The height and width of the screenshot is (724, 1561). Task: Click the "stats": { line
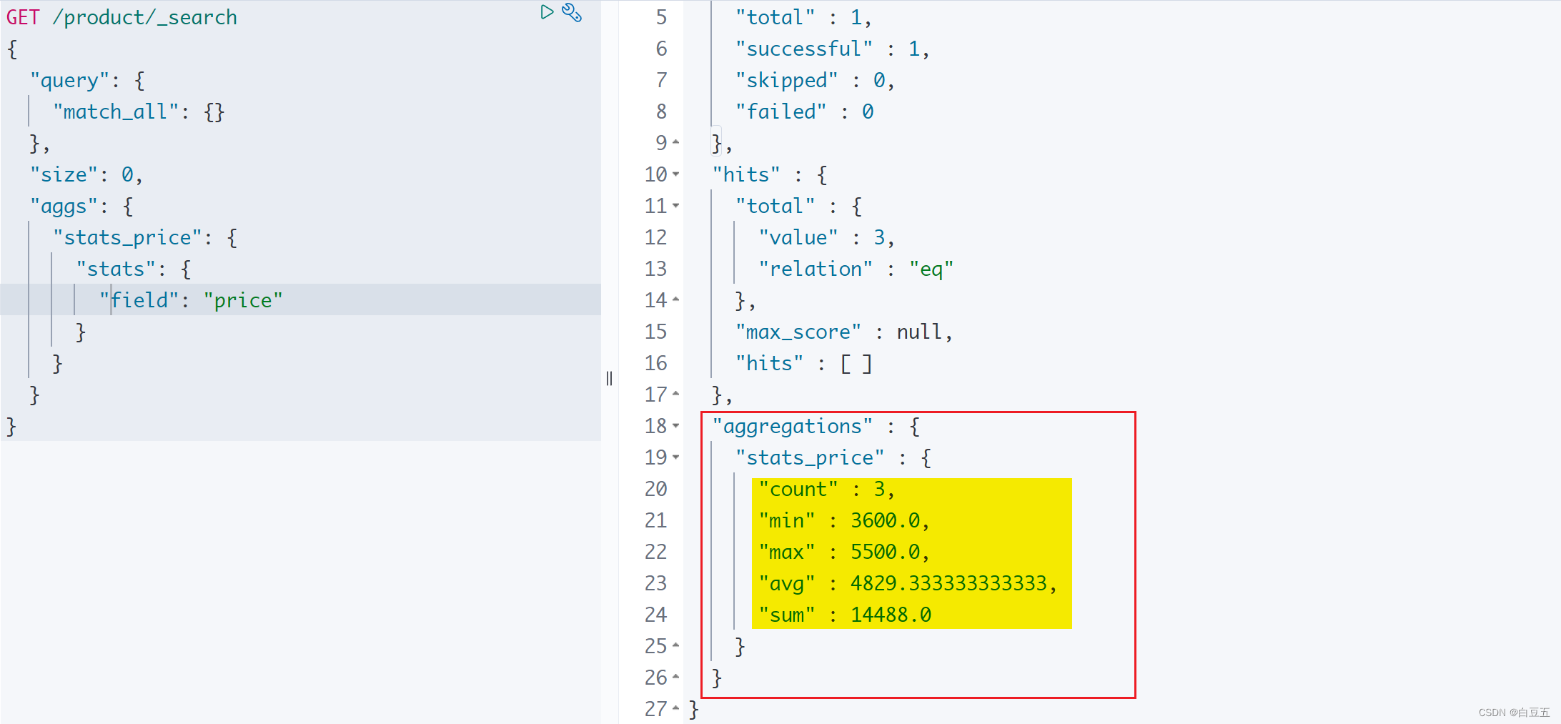[134, 269]
